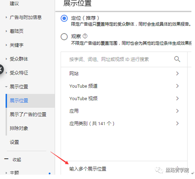This screenshot has height=179, width=195.
Task: Click the dark close circle icon
Action: click(x=1, y=69)
